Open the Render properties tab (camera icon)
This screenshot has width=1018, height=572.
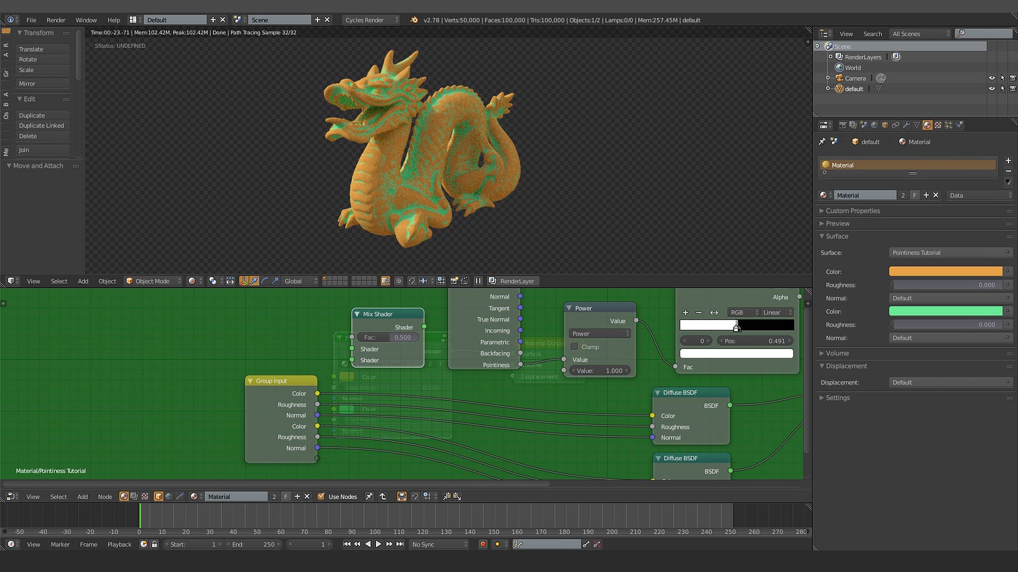[x=843, y=125]
